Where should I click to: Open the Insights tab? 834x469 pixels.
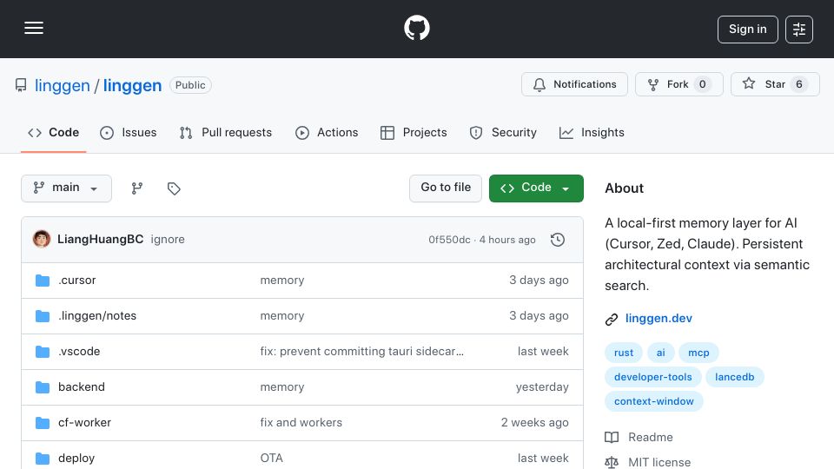(x=592, y=132)
